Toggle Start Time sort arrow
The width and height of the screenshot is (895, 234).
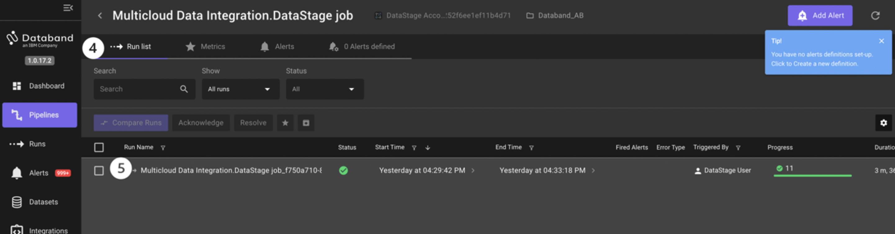428,148
